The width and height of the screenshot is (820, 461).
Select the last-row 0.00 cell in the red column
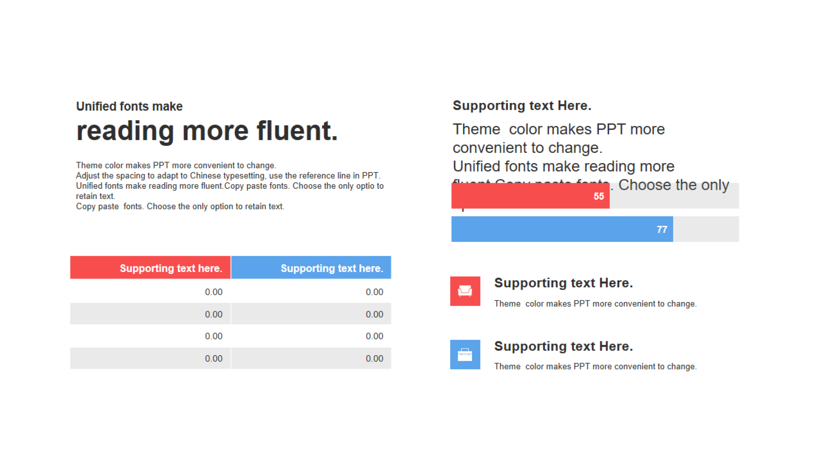pyautogui.click(x=150, y=359)
